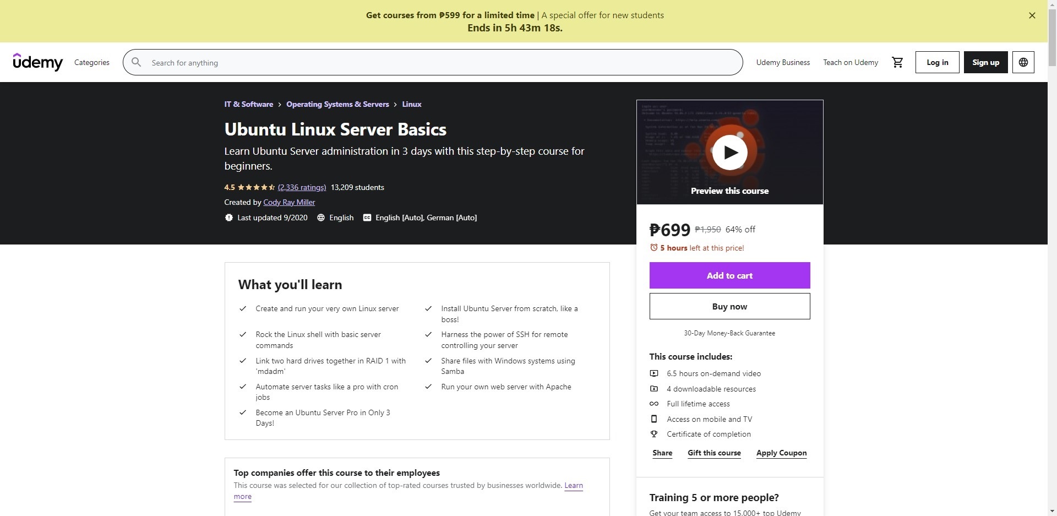
Task: Go to IT & Software breadcrumb
Action: pos(249,104)
